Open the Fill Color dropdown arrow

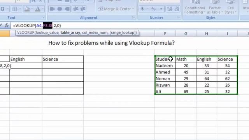32,9
